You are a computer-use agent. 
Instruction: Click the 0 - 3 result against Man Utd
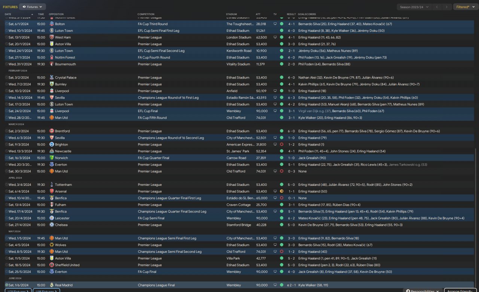[x=291, y=172]
